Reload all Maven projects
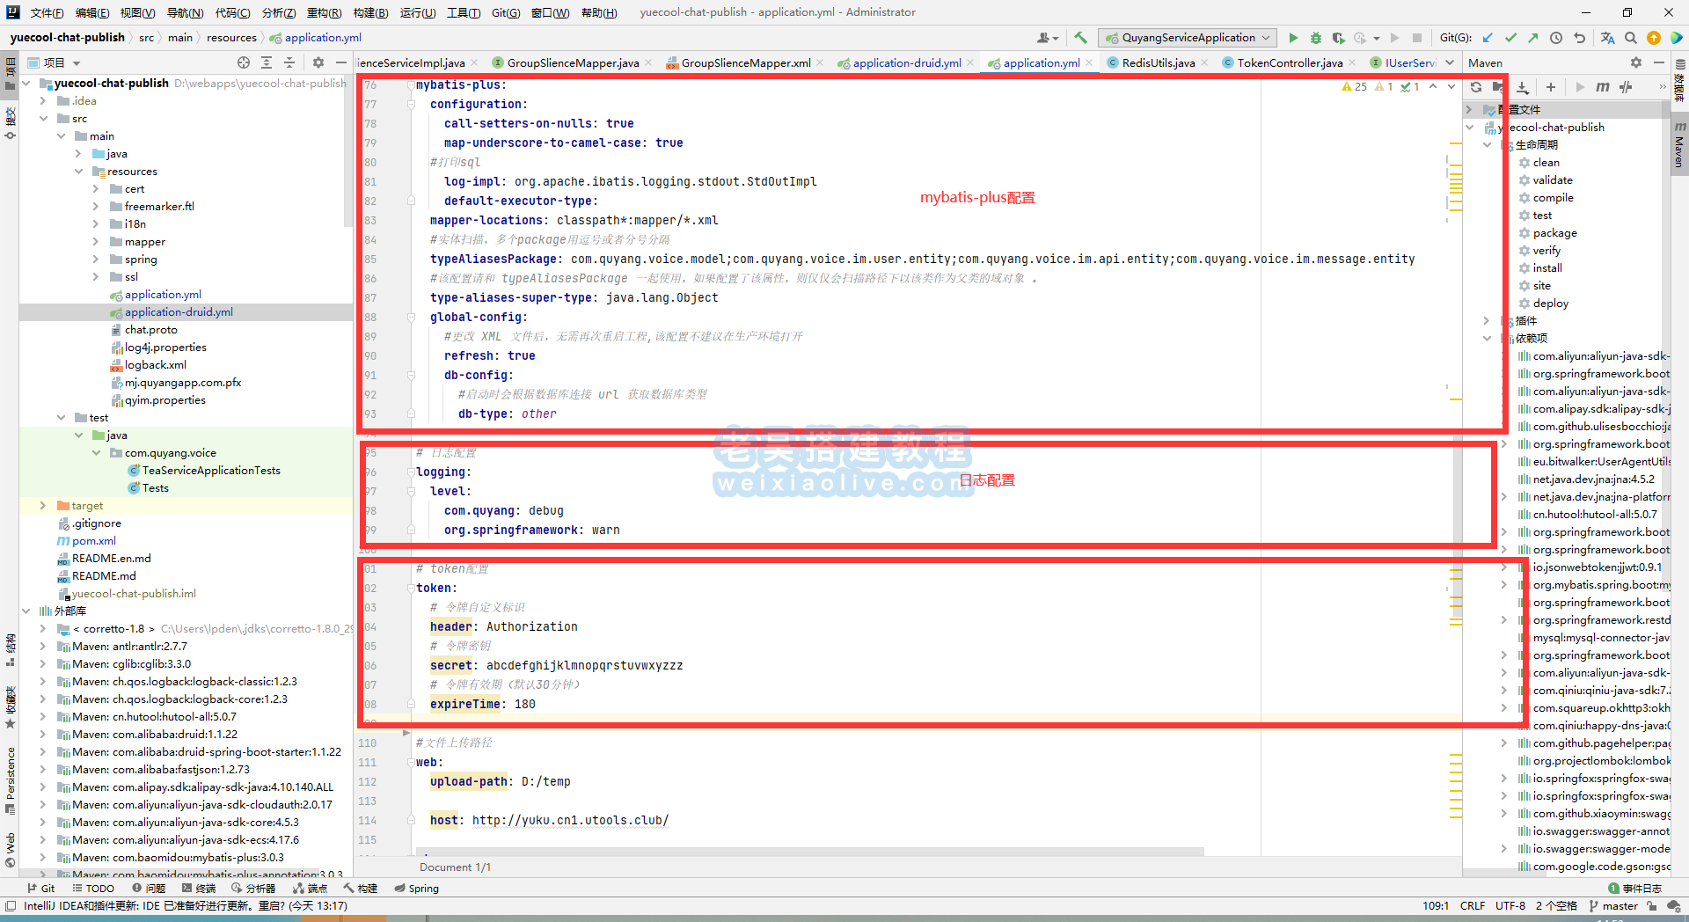The height and width of the screenshot is (922, 1689). (1476, 87)
